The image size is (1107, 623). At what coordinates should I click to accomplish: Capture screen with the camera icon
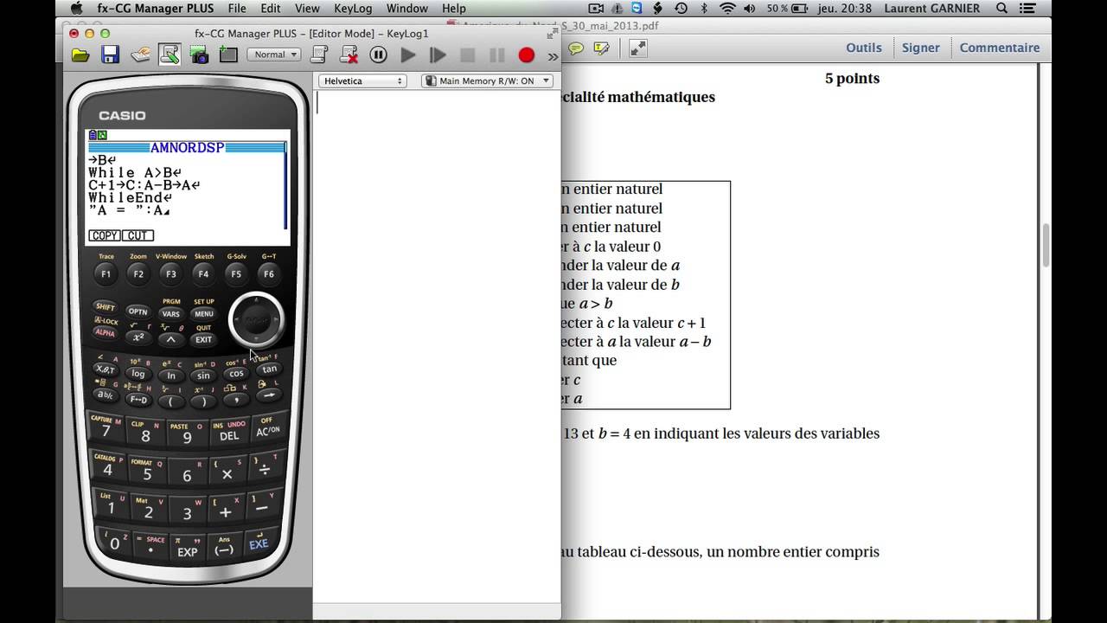199,55
